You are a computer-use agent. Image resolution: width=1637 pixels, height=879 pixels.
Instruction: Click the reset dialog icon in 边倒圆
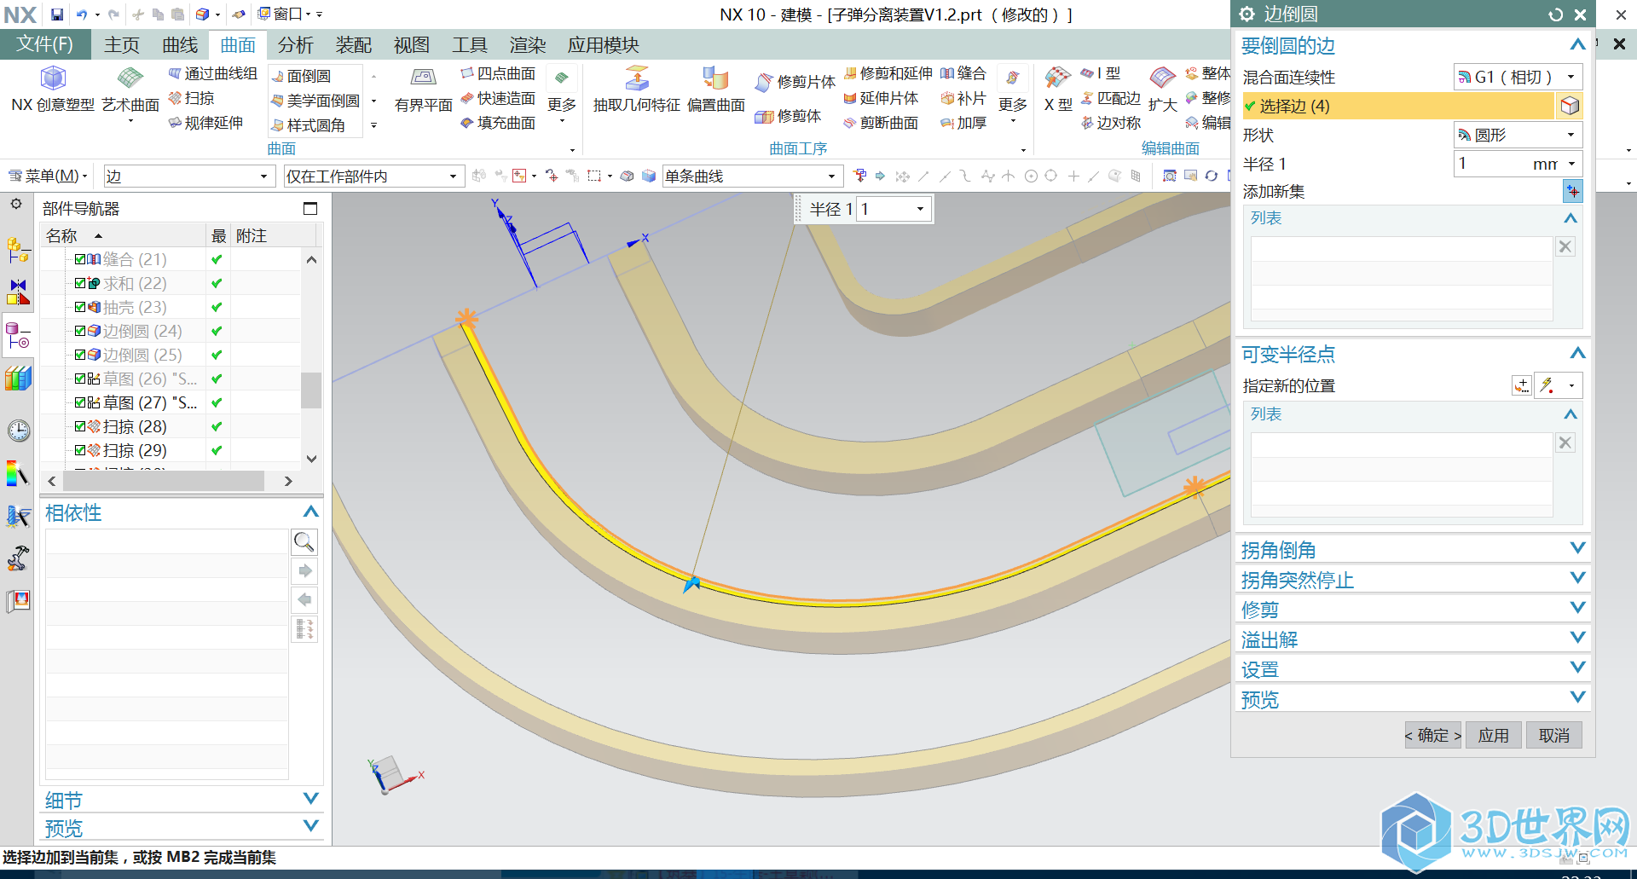tap(1556, 14)
